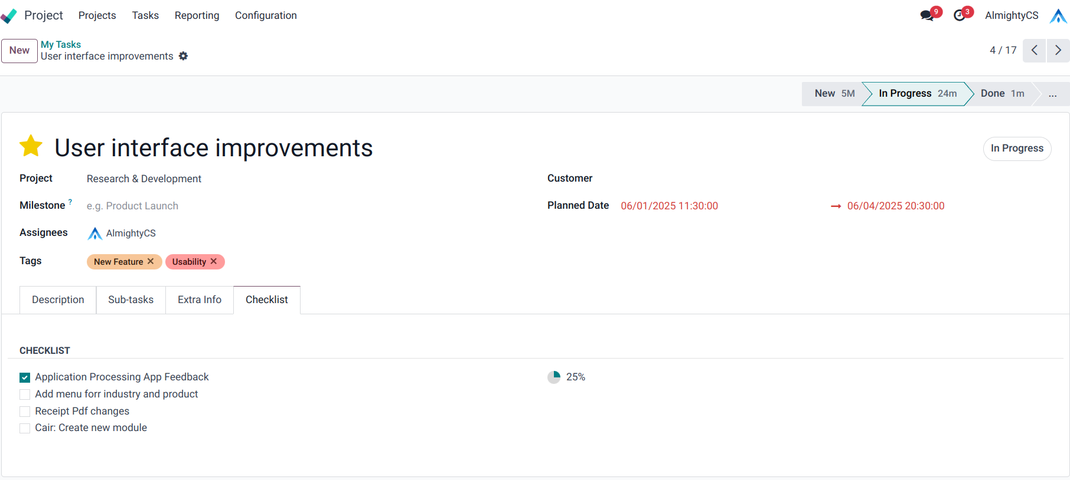
Task: Go to next record arrow
Action: click(1058, 50)
